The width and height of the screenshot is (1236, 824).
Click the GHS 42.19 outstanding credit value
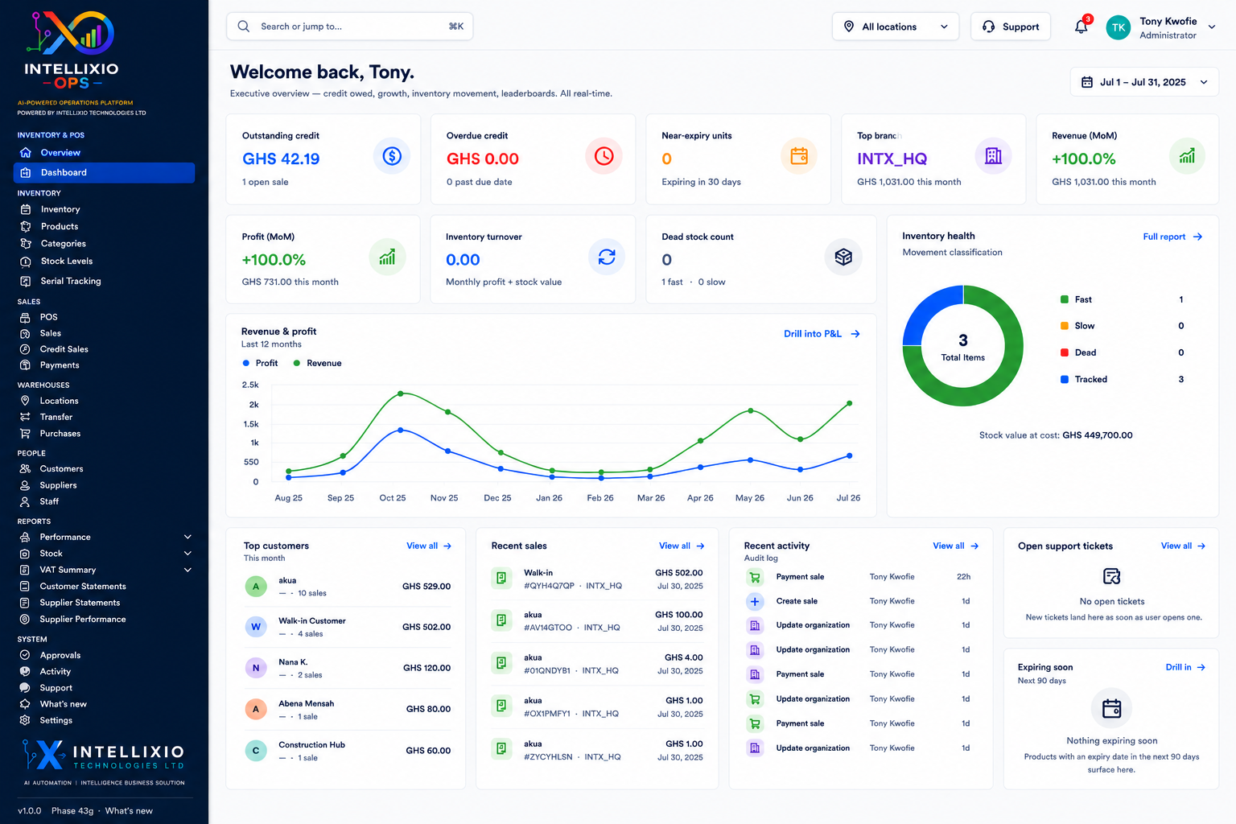pos(281,159)
